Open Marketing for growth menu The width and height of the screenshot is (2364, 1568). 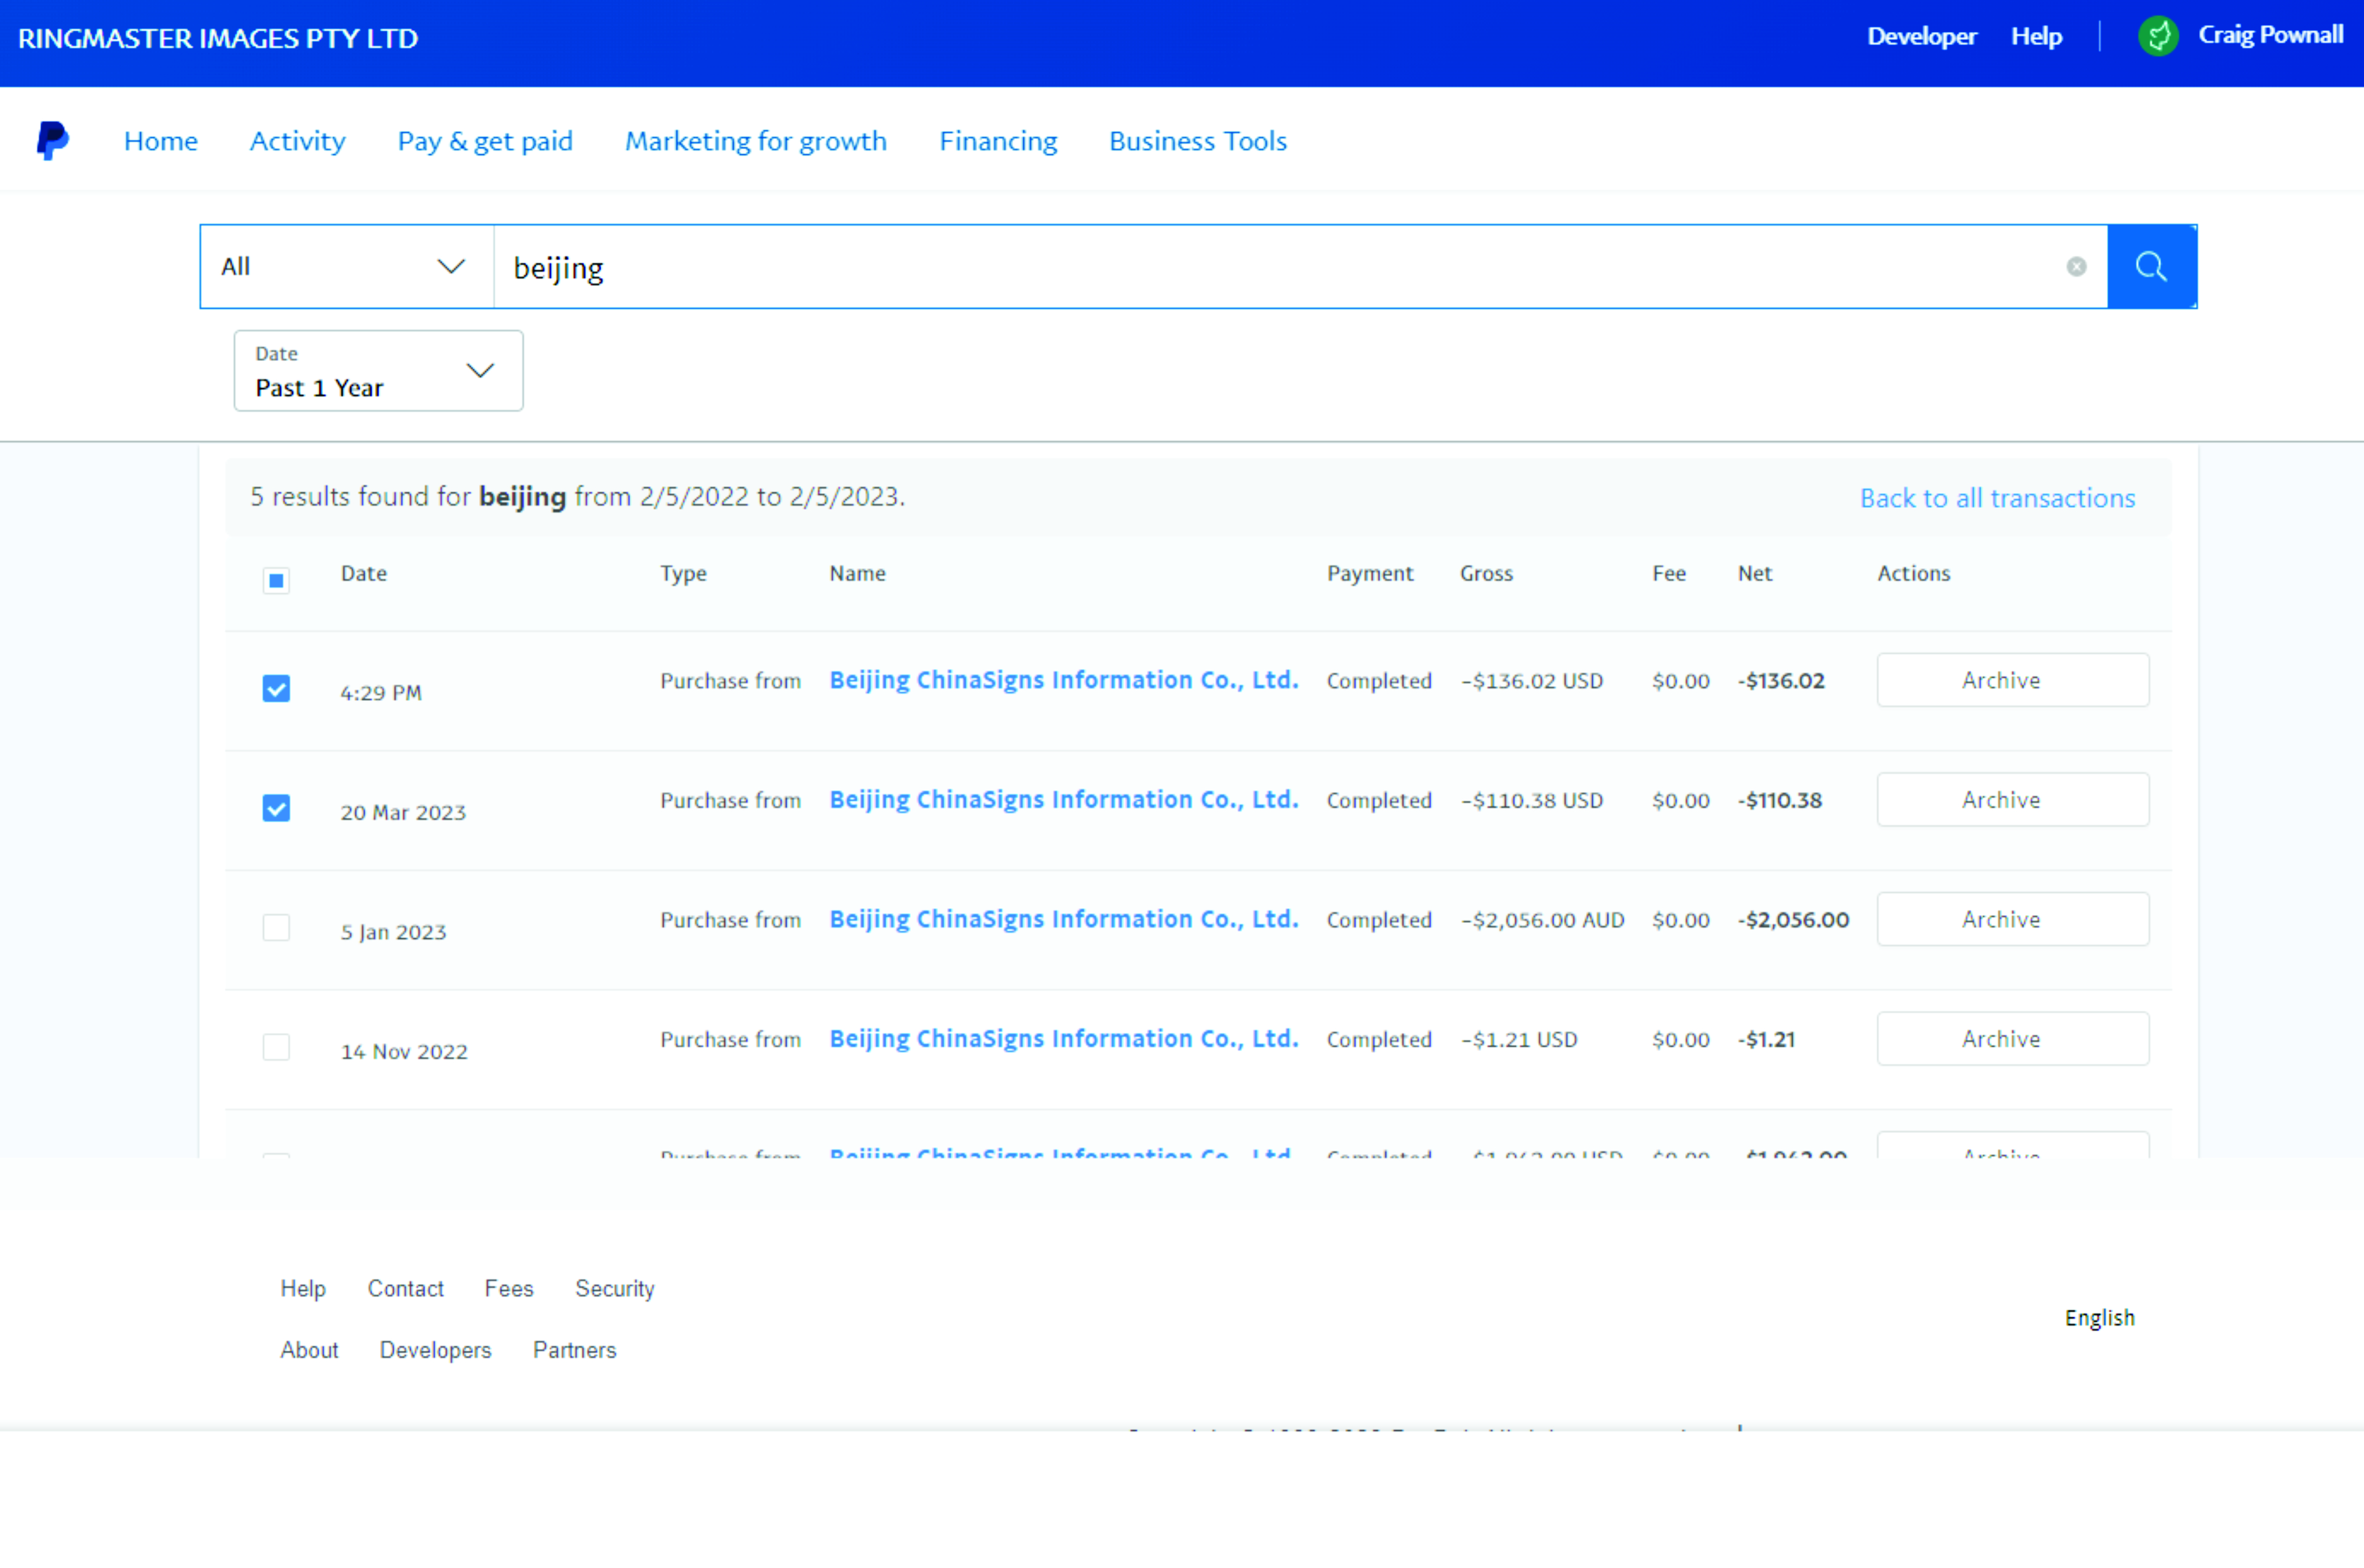coord(756,141)
